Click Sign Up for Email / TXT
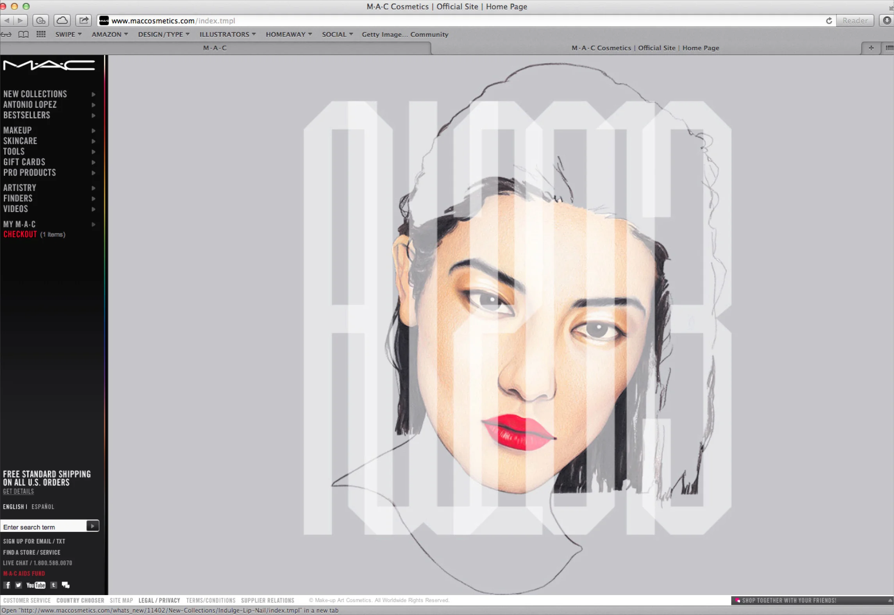Viewport: 894px width, 615px height. pos(34,541)
